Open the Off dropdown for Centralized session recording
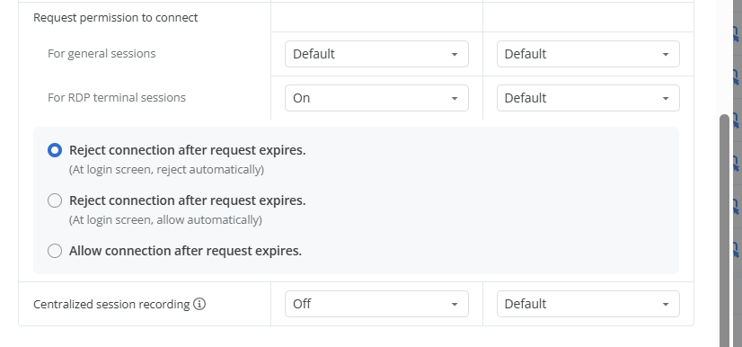The image size is (742, 347). point(376,304)
